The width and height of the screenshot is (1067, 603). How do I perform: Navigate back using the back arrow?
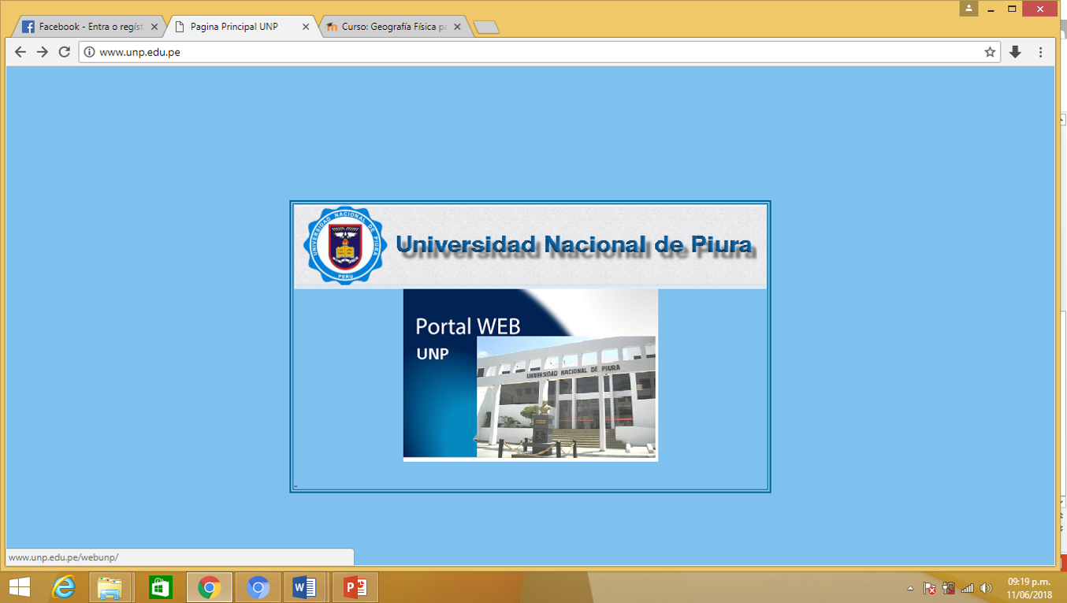[x=20, y=52]
